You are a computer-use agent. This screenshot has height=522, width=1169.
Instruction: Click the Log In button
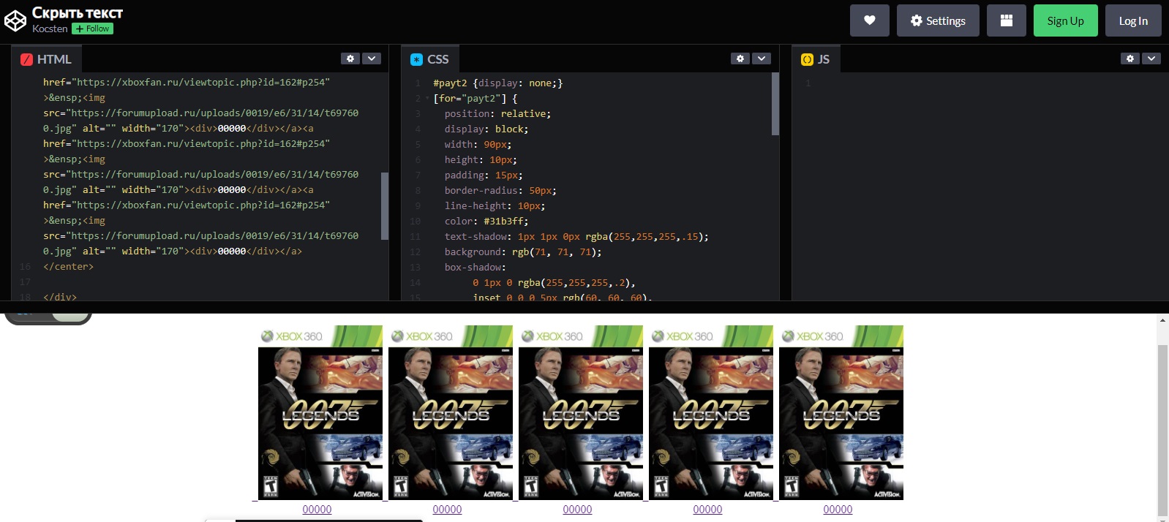click(1133, 20)
